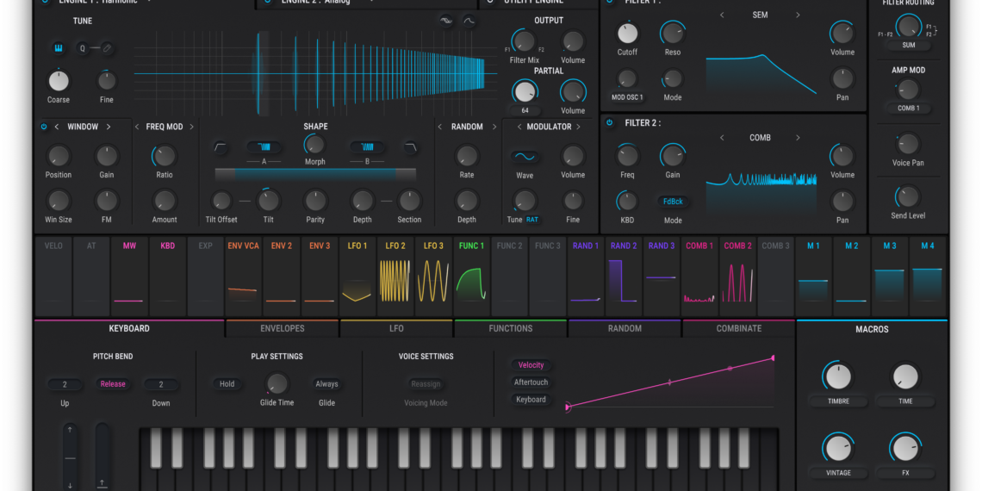Toggle the Hold button in Play Settings
This screenshot has width=982, height=491.
(227, 384)
